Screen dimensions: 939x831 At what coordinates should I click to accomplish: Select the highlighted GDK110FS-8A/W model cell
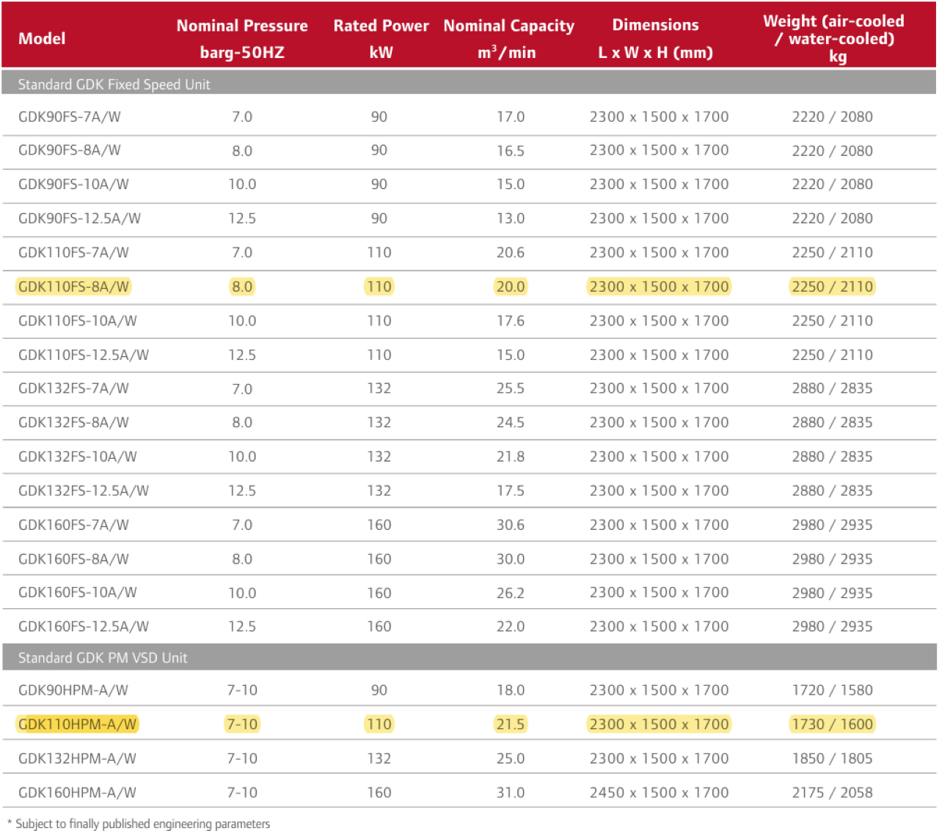[73, 287]
